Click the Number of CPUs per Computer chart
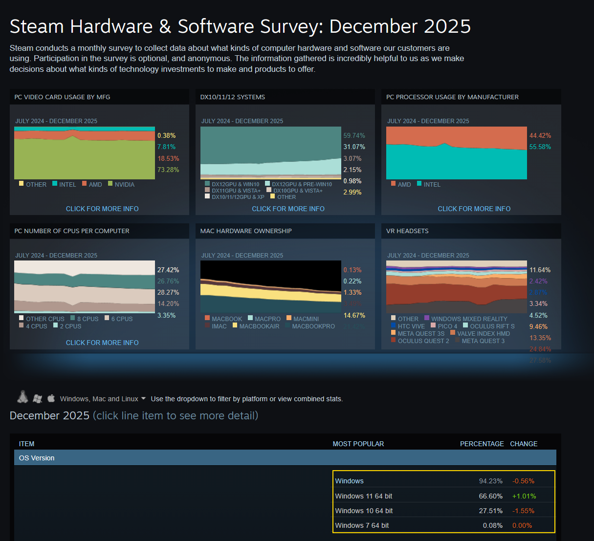Viewport: 594px width, 541px height. coord(85,287)
